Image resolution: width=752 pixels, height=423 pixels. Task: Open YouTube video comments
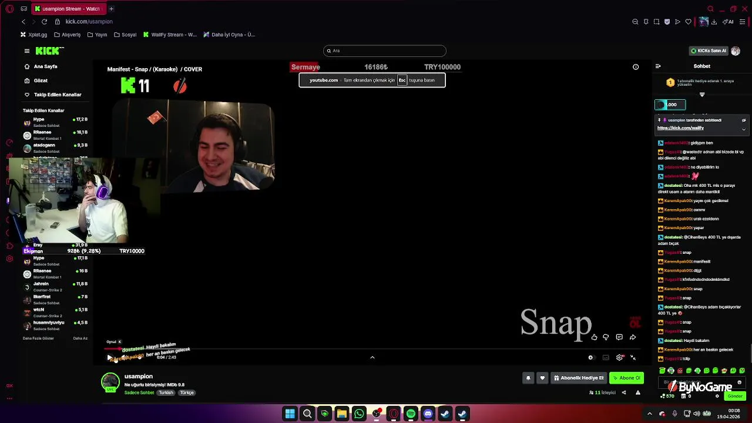click(619, 337)
